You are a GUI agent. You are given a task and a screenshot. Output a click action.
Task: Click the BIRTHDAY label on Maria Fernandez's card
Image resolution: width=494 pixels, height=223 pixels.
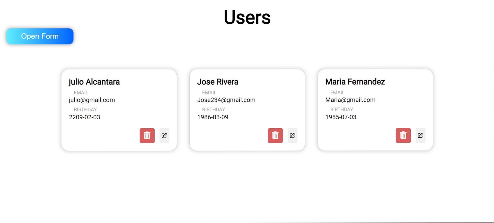(x=341, y=110)
